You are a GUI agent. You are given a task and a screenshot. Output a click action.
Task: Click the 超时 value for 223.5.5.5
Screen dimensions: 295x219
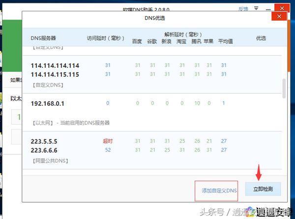click(108, 141)
